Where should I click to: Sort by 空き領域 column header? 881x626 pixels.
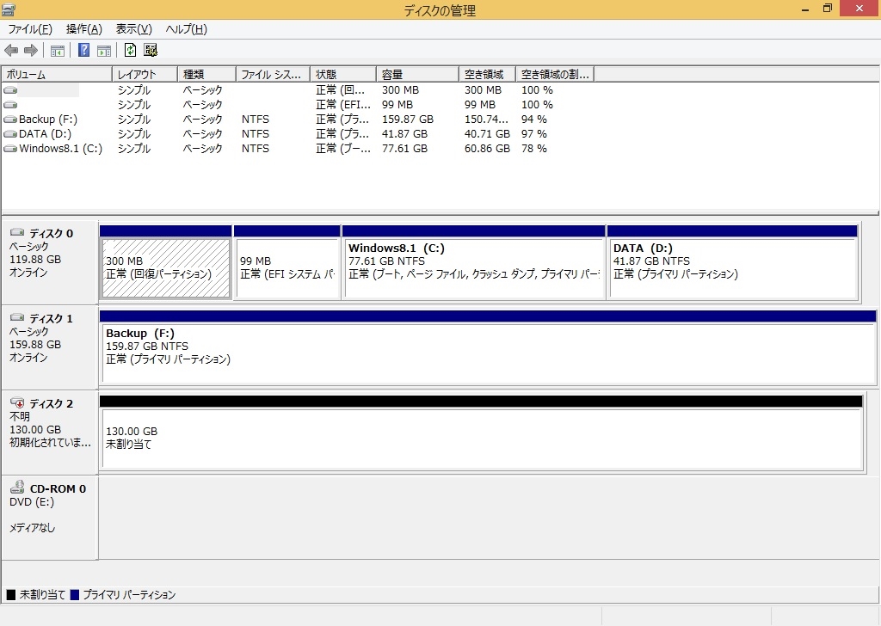(x=487, y=74)
